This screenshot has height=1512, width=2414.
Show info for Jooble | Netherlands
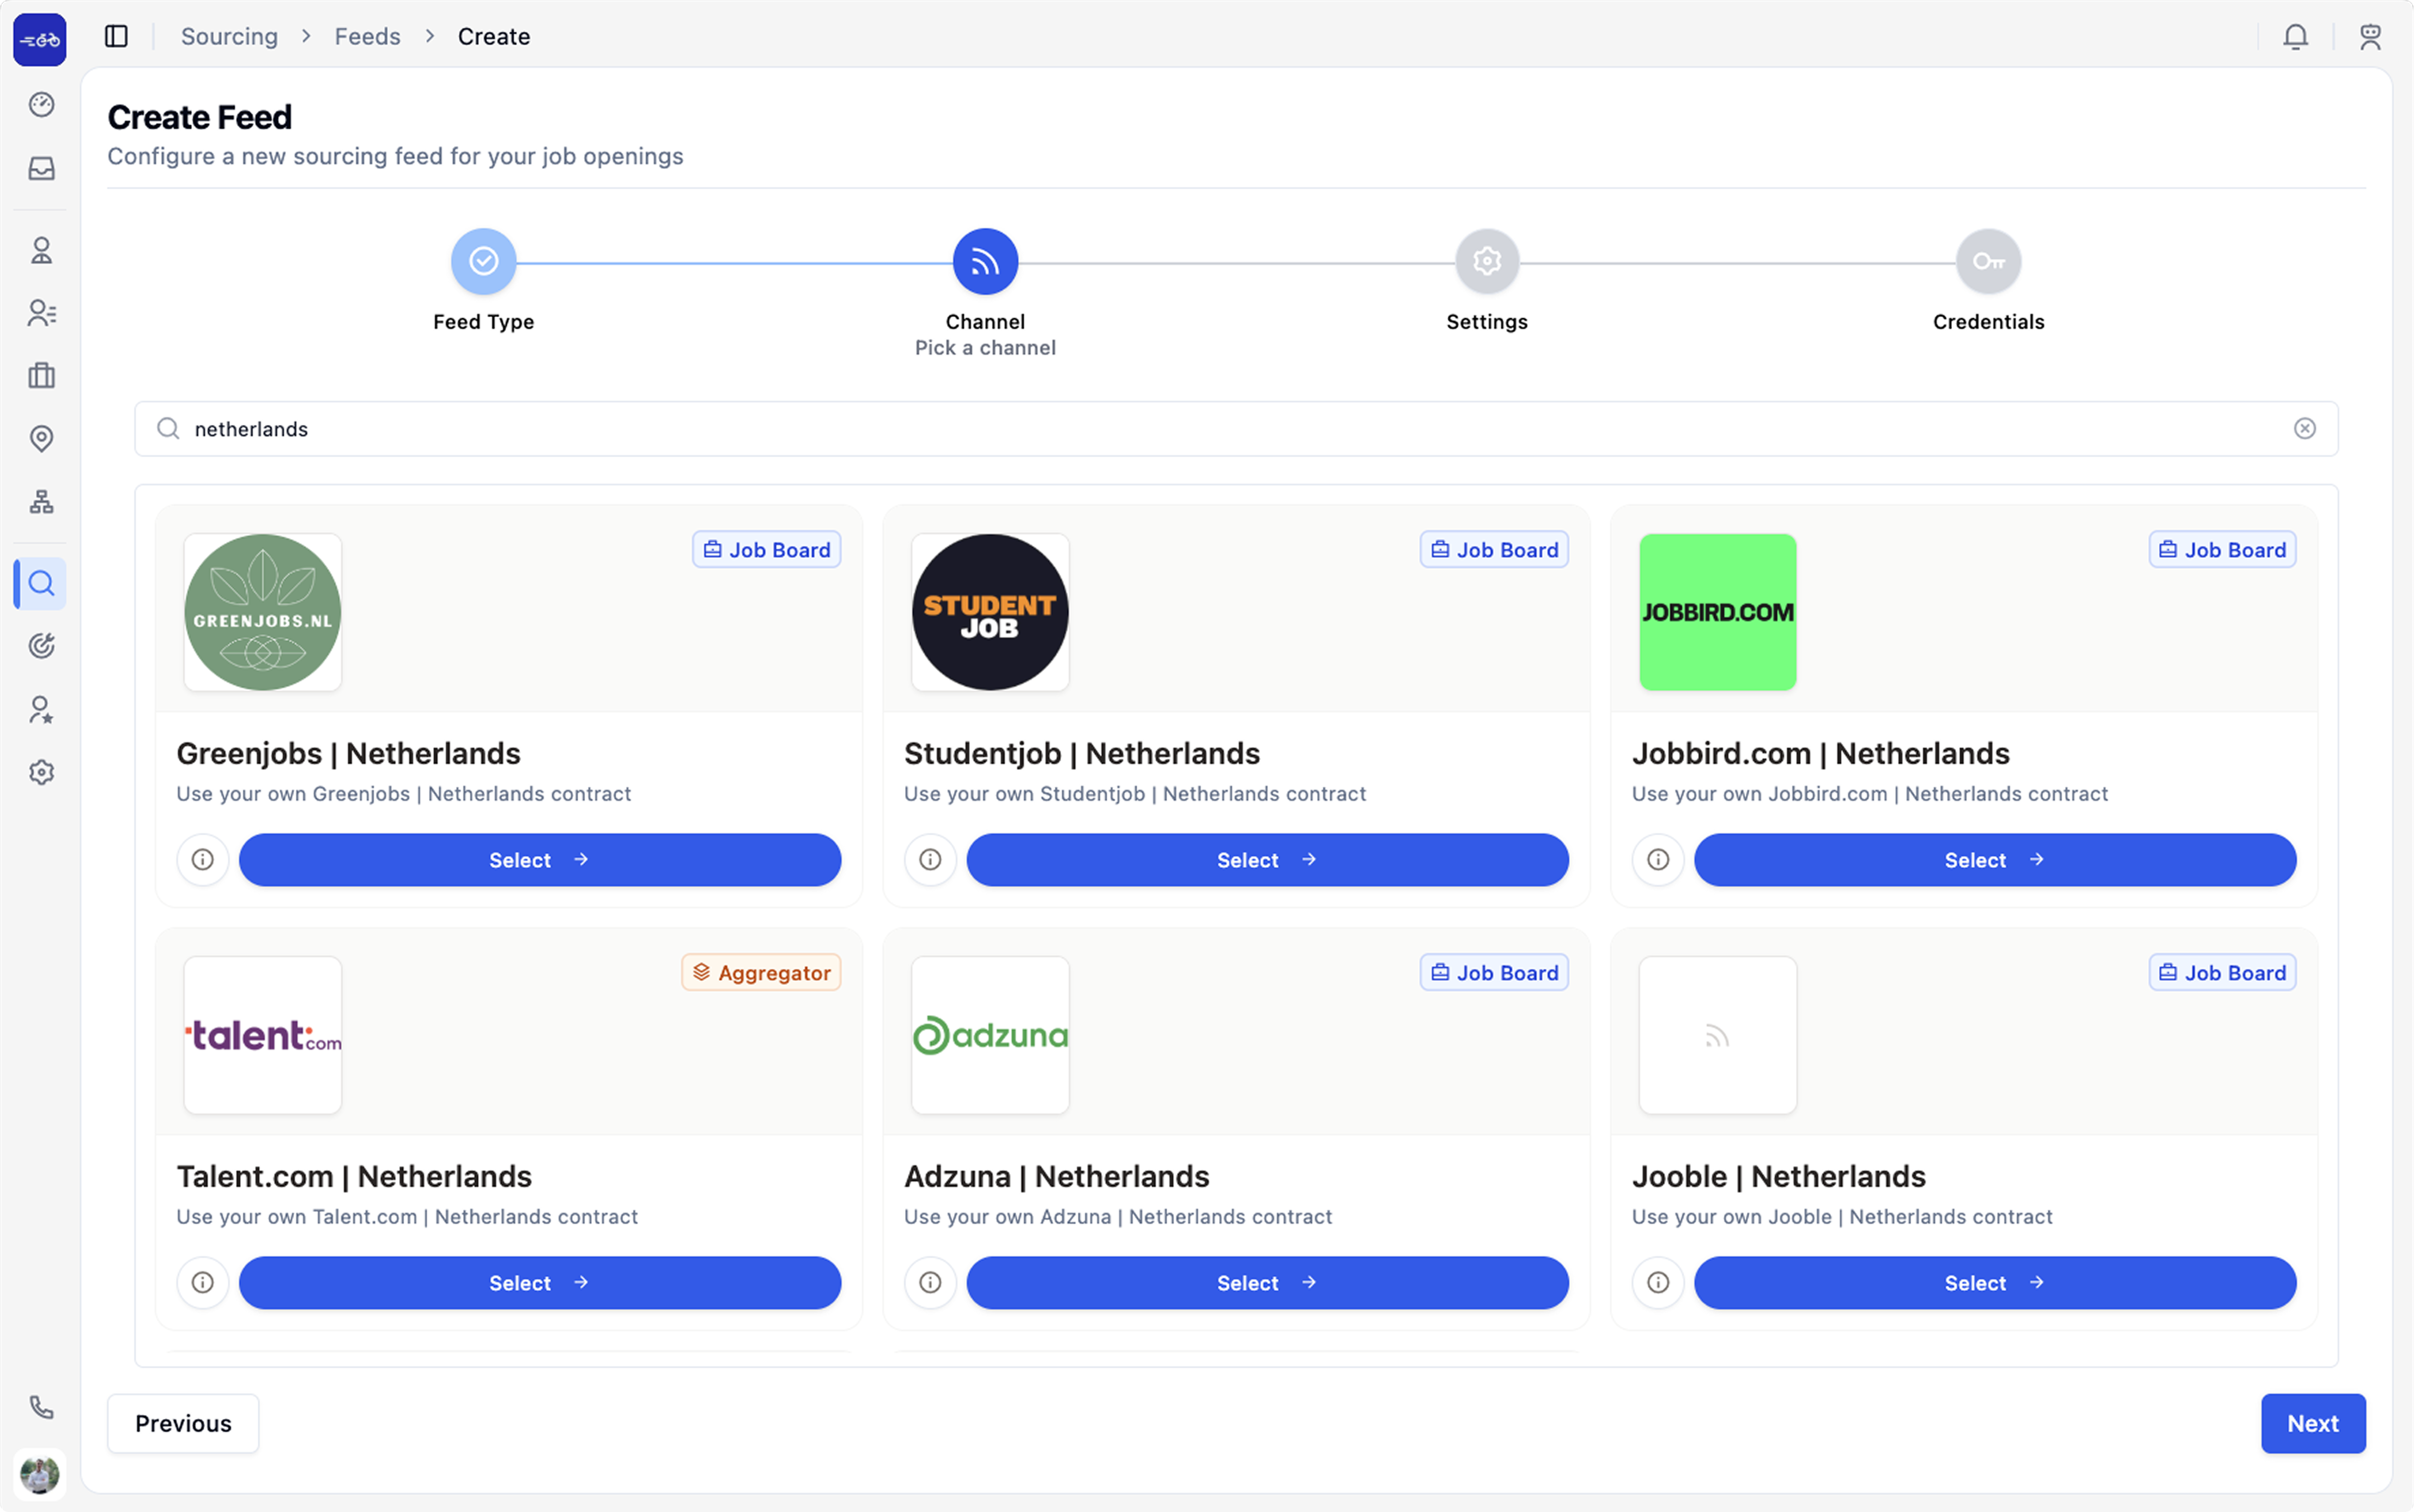1659,1283
